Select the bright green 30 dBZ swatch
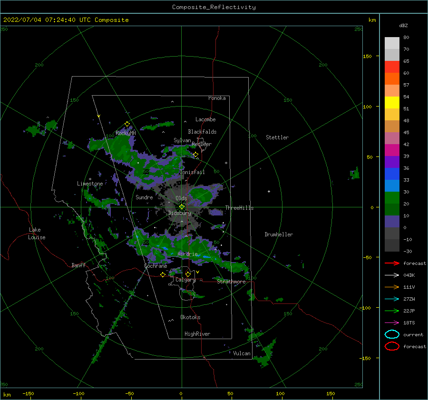The height and width of the screenshot is (400, 428). pyautogui.click(x=392, y=197)
